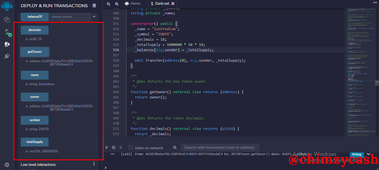The image size is (379, 170).
Task: Open the Settings gear icon
Action: 7,165
